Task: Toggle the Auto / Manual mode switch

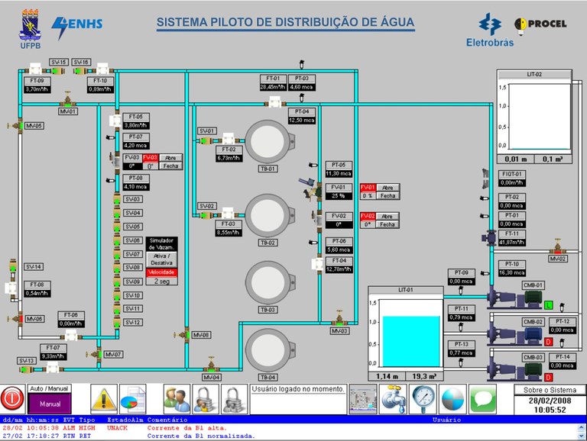Action: 50,398
